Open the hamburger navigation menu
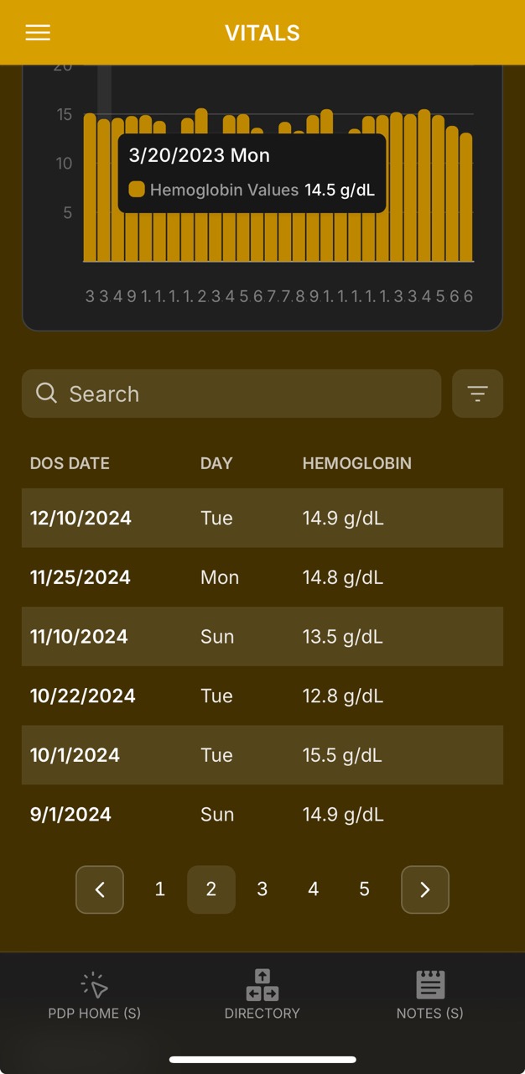 37,33
